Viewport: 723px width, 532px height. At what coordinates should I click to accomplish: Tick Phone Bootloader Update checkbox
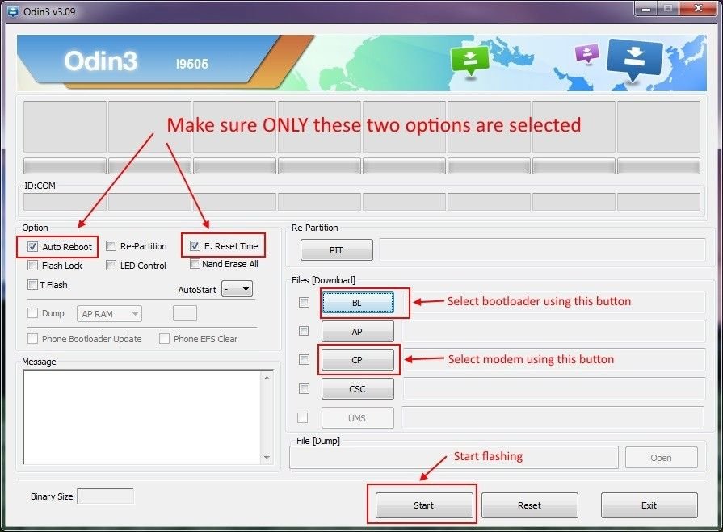tap(32, 339)
